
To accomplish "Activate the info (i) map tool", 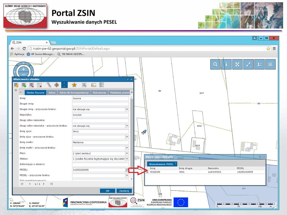I will point(226,64).
